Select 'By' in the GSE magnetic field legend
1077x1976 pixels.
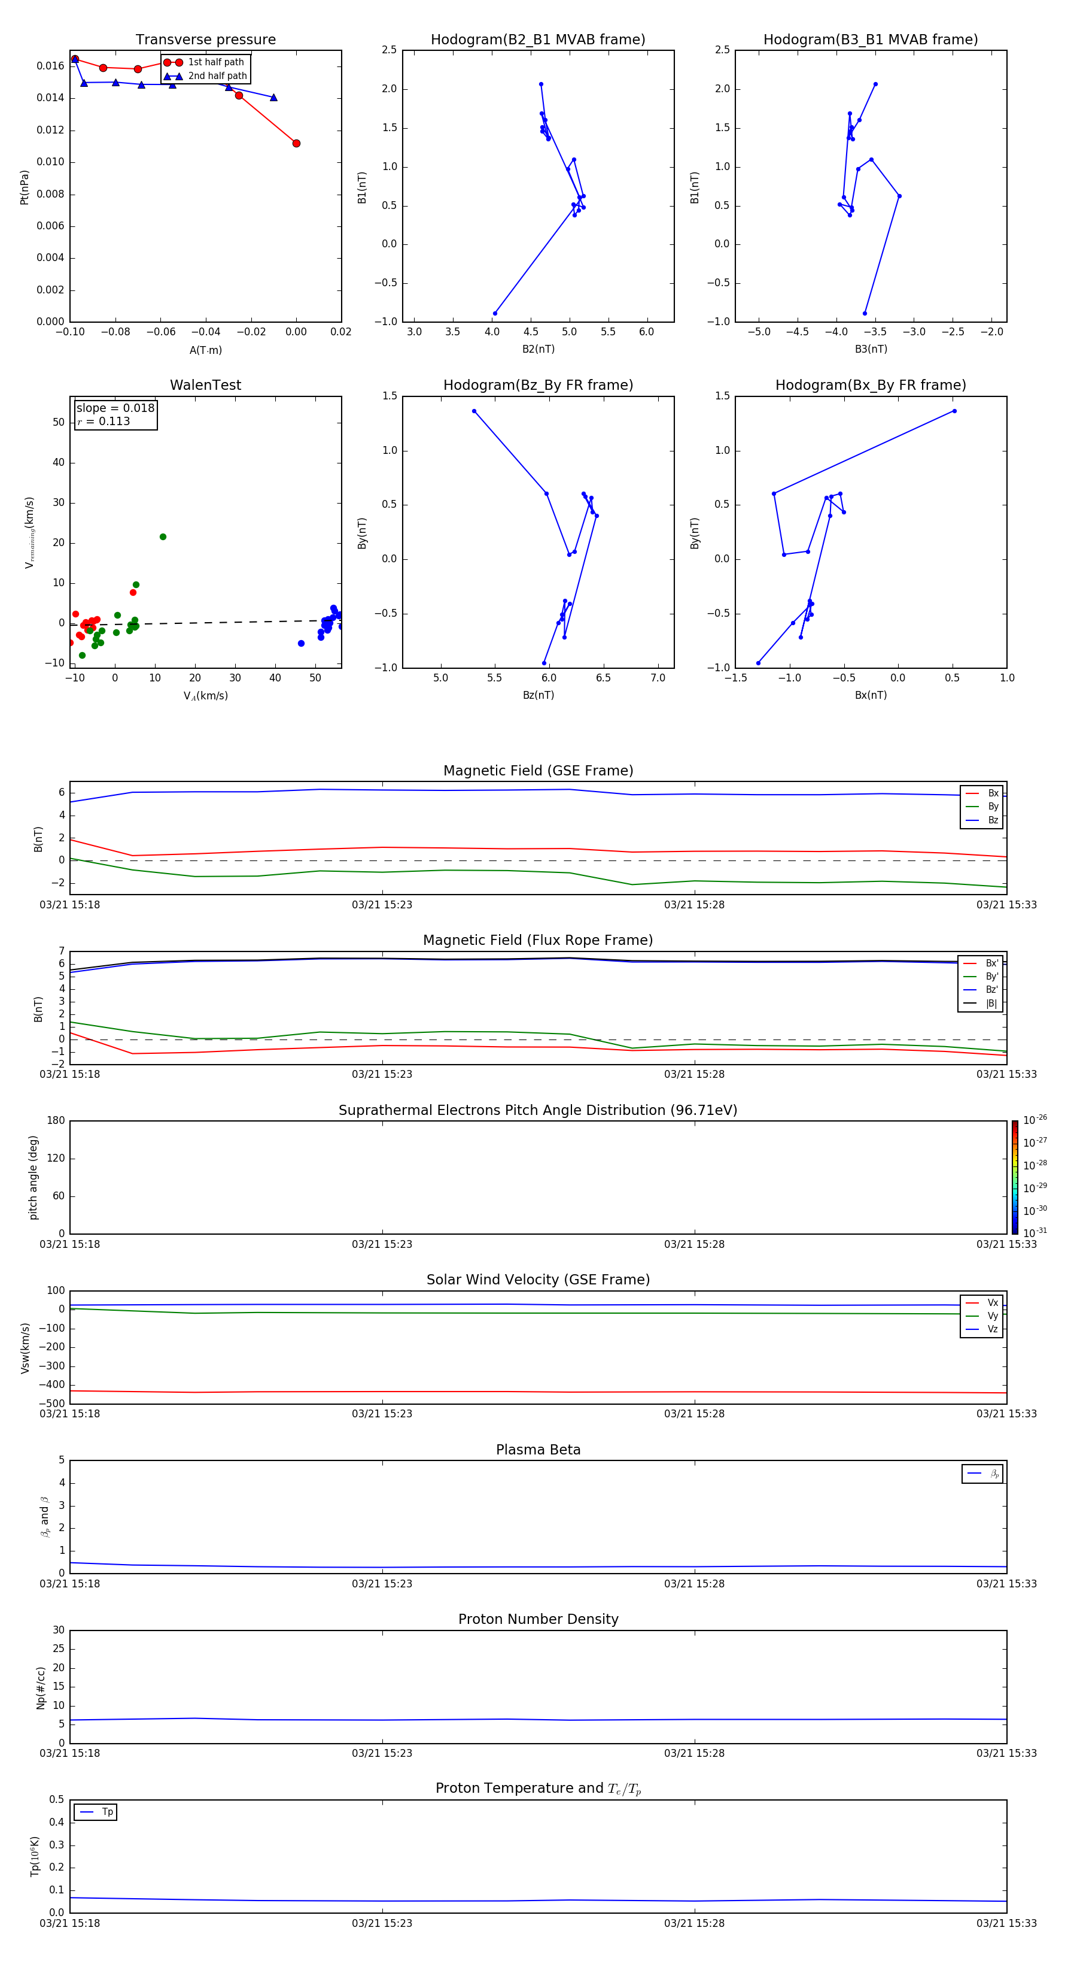coord(982,806)
